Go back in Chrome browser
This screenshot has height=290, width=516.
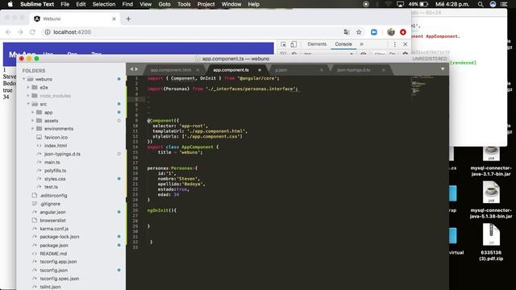(x=9, y=32)
